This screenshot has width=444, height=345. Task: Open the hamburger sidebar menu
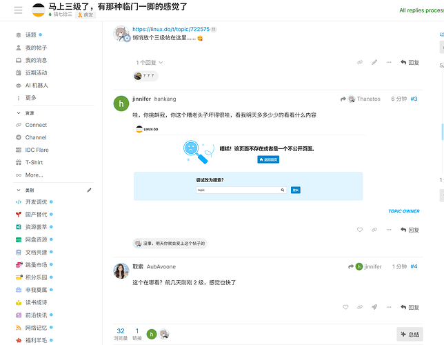(18, 10)
